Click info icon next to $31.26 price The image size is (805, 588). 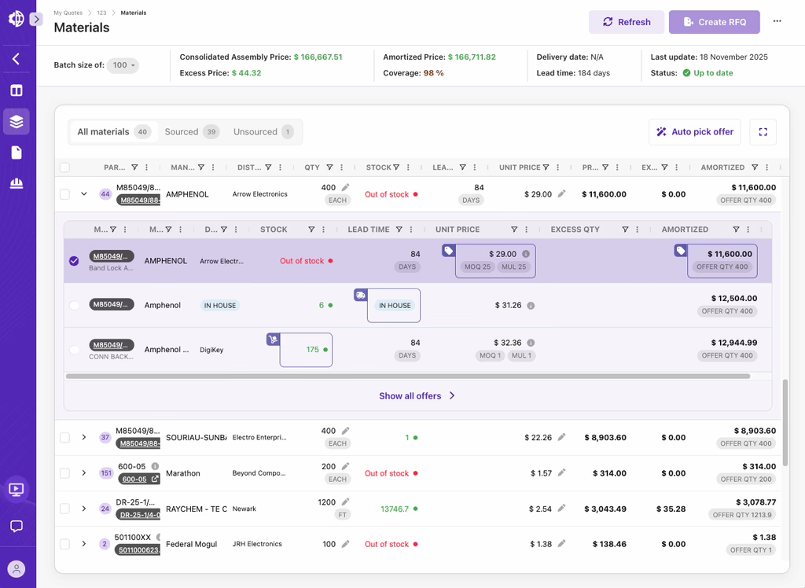coord(531,306)
